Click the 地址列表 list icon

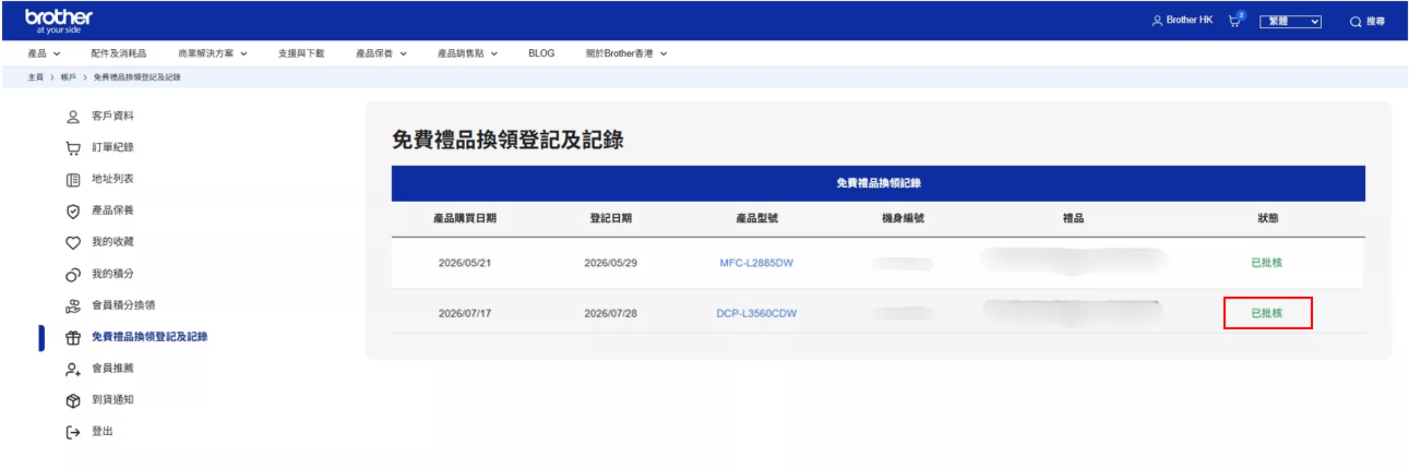[73, 180]
